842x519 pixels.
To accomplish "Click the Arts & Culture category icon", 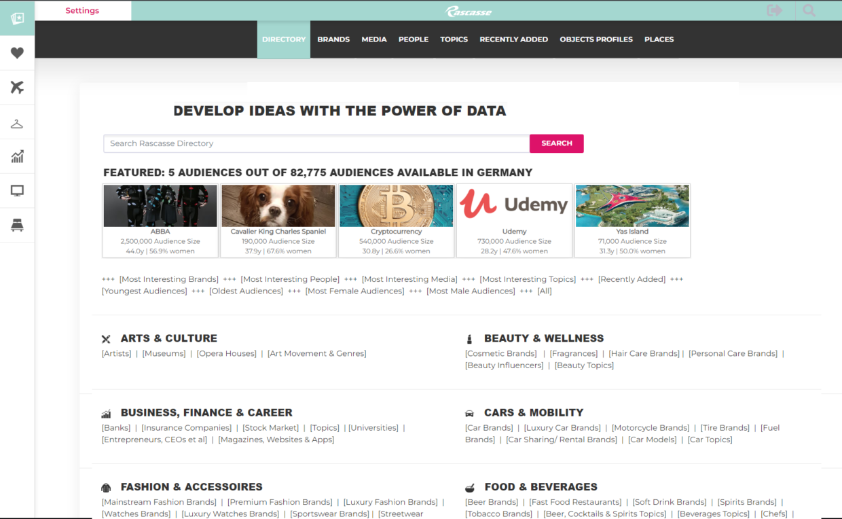I will [106, 339].
